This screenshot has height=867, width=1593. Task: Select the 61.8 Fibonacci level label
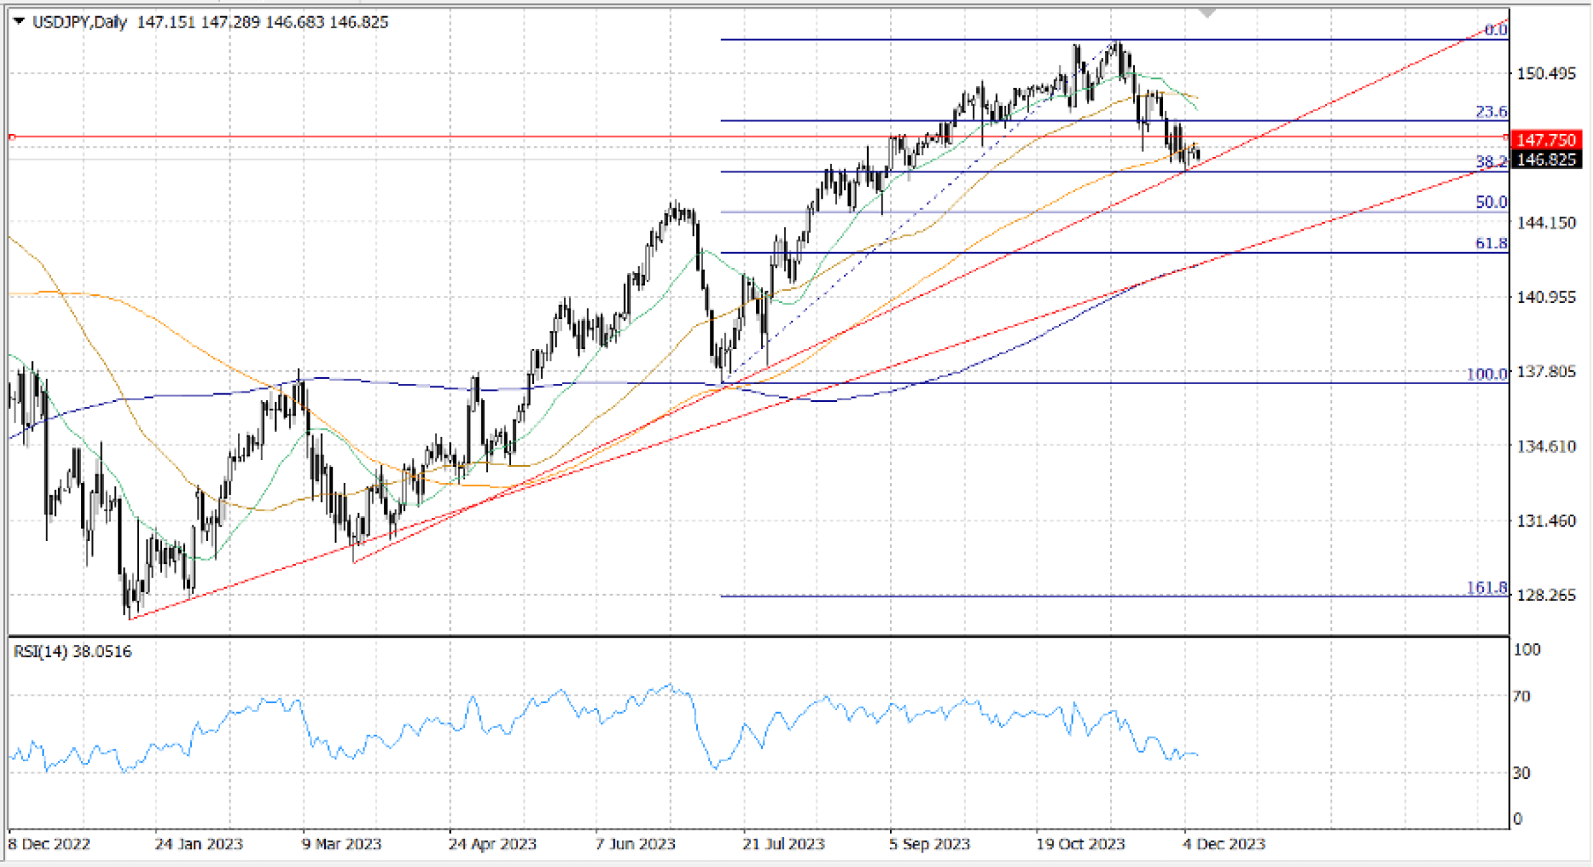tap(1491, 244)
